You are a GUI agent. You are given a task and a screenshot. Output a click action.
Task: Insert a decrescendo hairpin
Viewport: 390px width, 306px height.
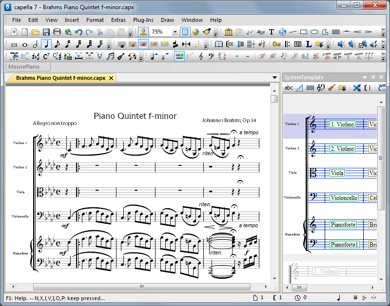point(368,32)
